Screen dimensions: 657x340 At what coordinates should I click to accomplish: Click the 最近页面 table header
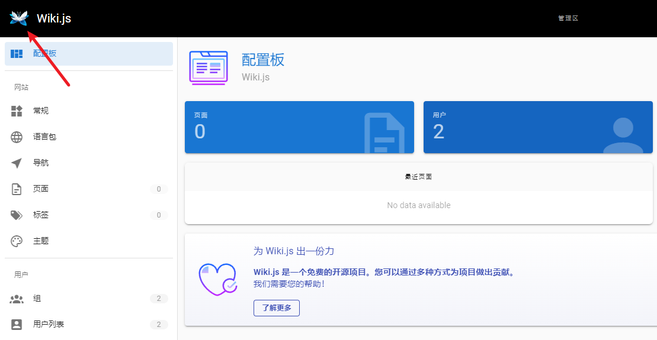pos(419,177)
